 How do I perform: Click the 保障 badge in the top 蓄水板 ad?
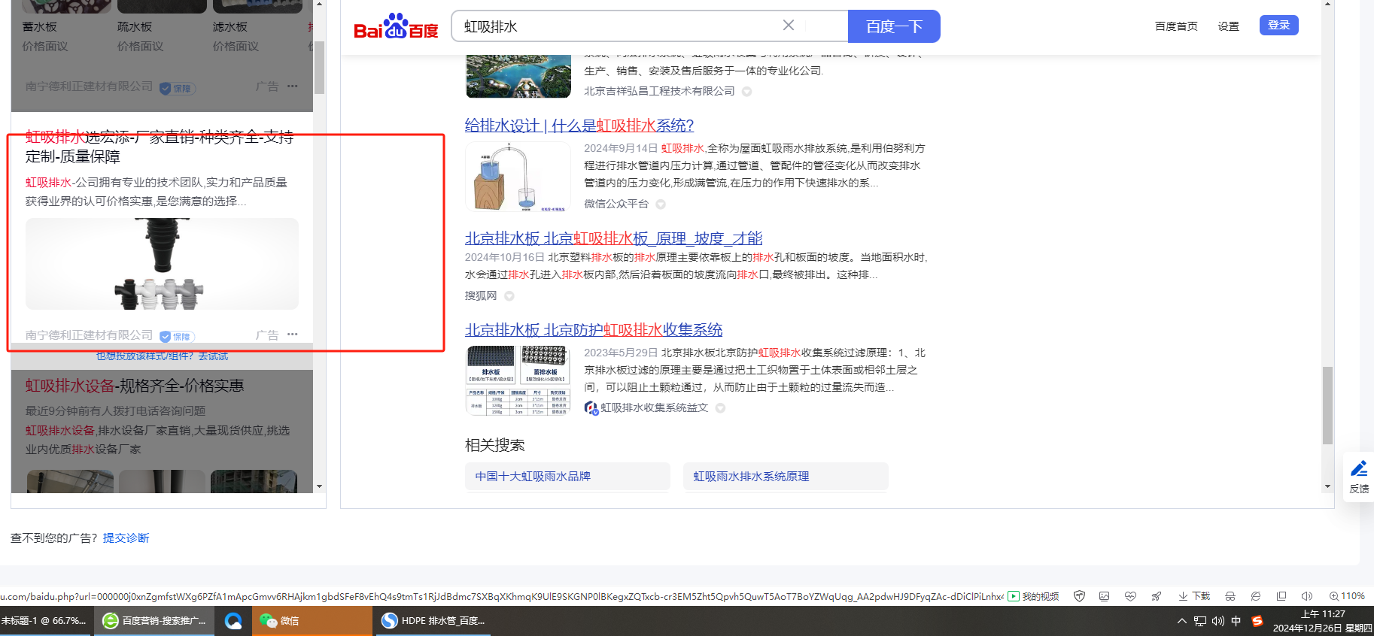point(177,88)
